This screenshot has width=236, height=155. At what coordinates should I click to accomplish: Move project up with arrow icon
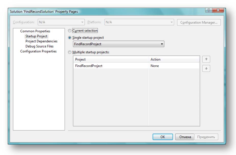206,59
